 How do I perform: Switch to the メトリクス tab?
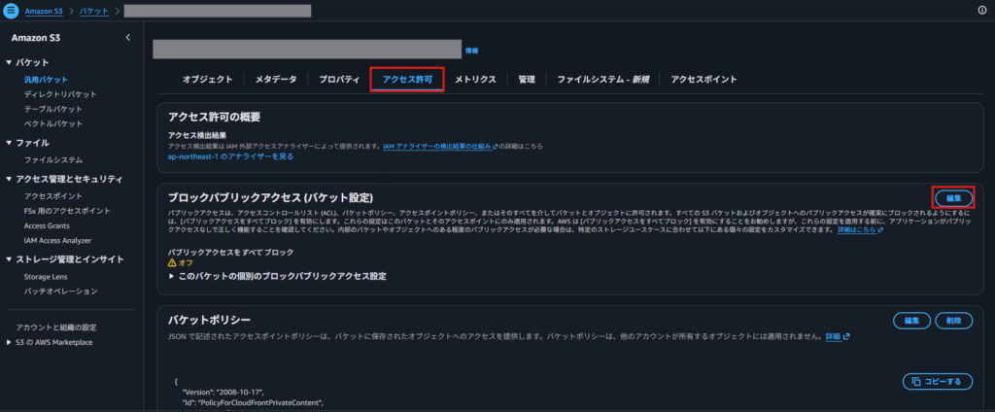pyautogui.click(x=475, y=80)
